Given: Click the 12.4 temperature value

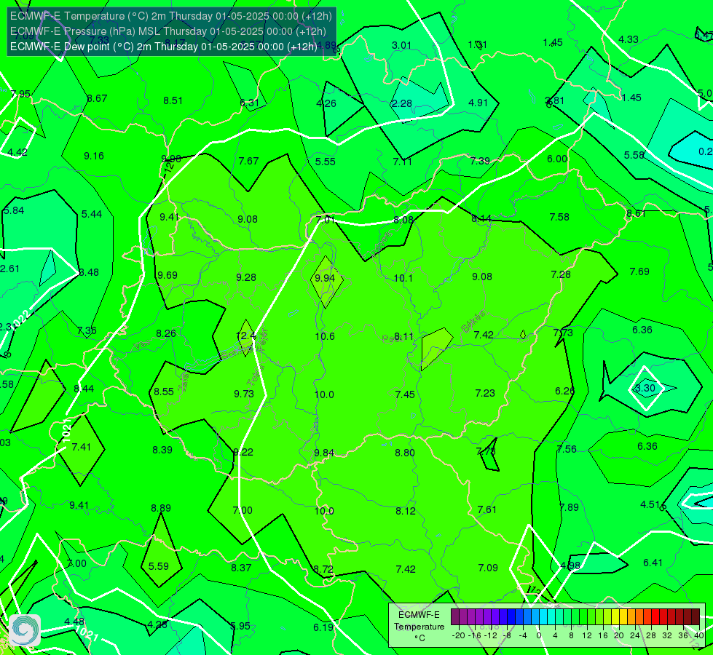Looking at the screenshot, I should 245,336.
